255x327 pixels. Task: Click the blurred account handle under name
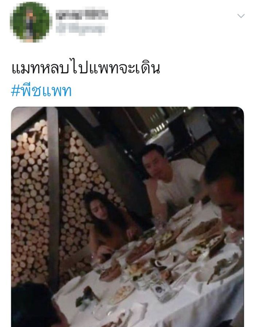(80, 29)
